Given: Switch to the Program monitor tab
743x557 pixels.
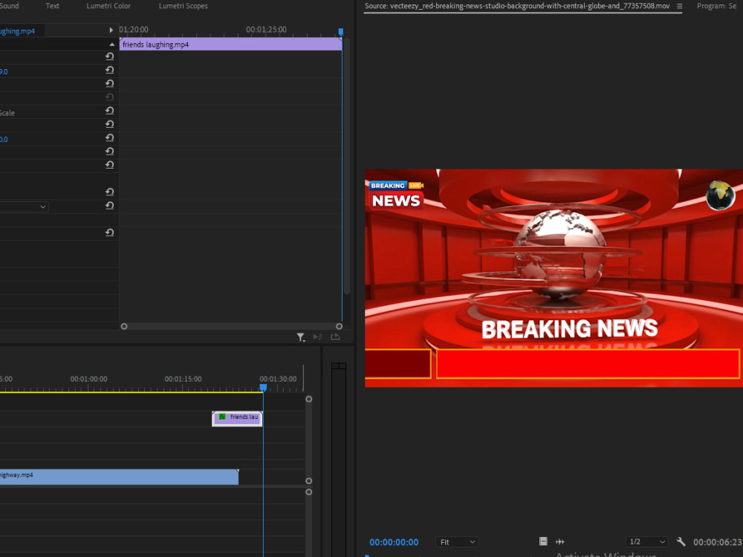Looking at the screenshot, I should (x=716, y=6).
